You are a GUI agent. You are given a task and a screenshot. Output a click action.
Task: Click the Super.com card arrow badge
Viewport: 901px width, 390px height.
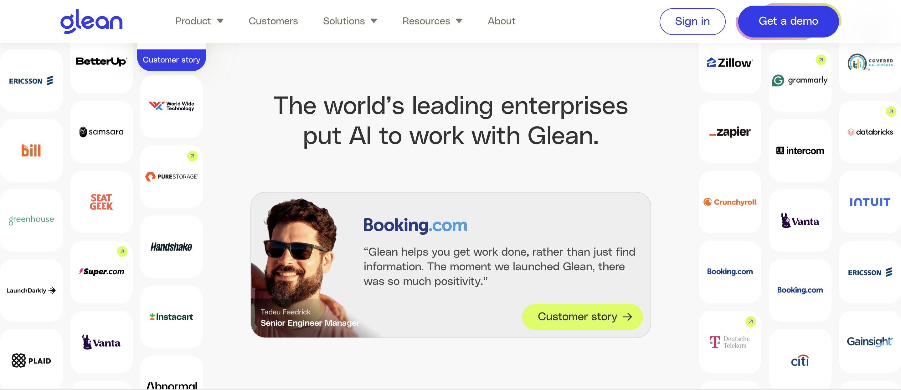122,251
